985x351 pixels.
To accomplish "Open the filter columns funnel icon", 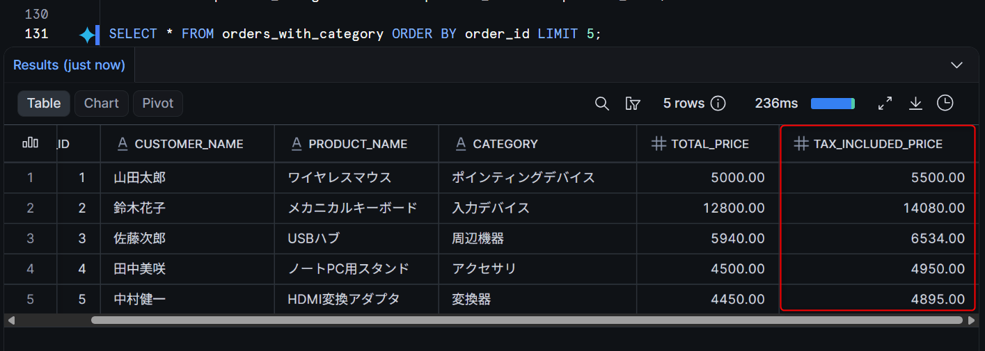I will (633, 104).
